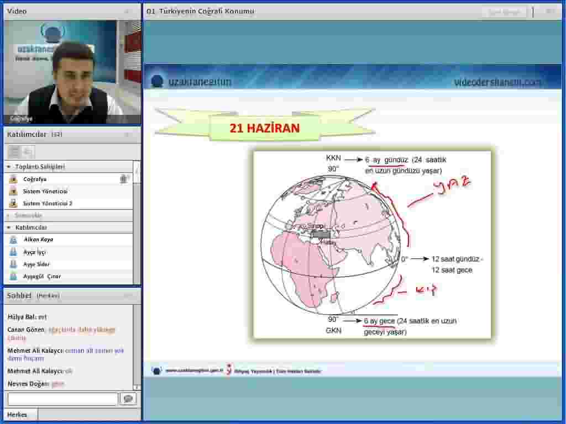Click the send chat message bubble icon
566x424 pixels.
pos(128,399)
